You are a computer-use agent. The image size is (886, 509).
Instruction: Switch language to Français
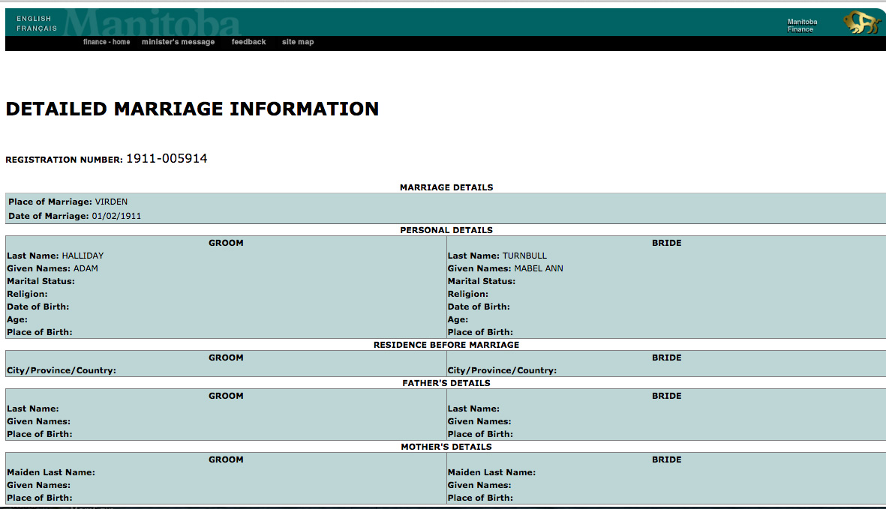point(37,28)
